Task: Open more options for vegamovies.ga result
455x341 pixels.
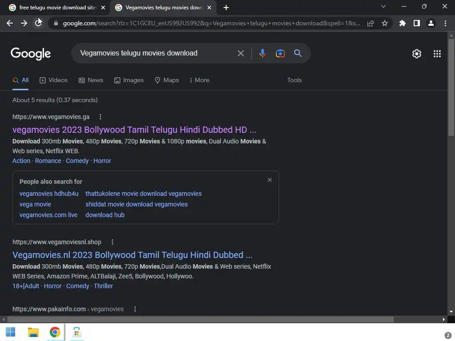Action: pos(100,117)
